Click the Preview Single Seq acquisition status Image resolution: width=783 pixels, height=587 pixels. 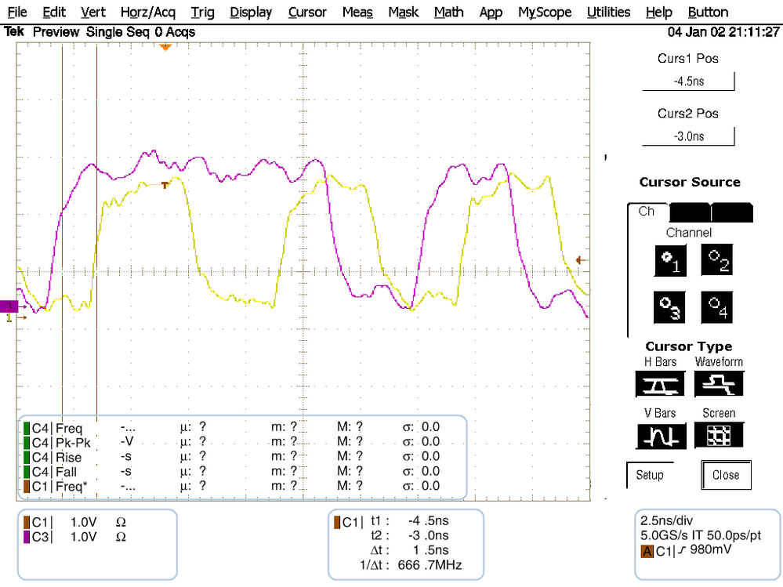pyautogui.click(x=114, y=32)
